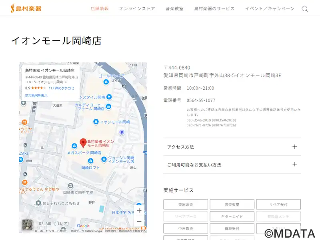Click the イオンモール岡崎店 page heading
Screen dimensions: 320x240
56,41
